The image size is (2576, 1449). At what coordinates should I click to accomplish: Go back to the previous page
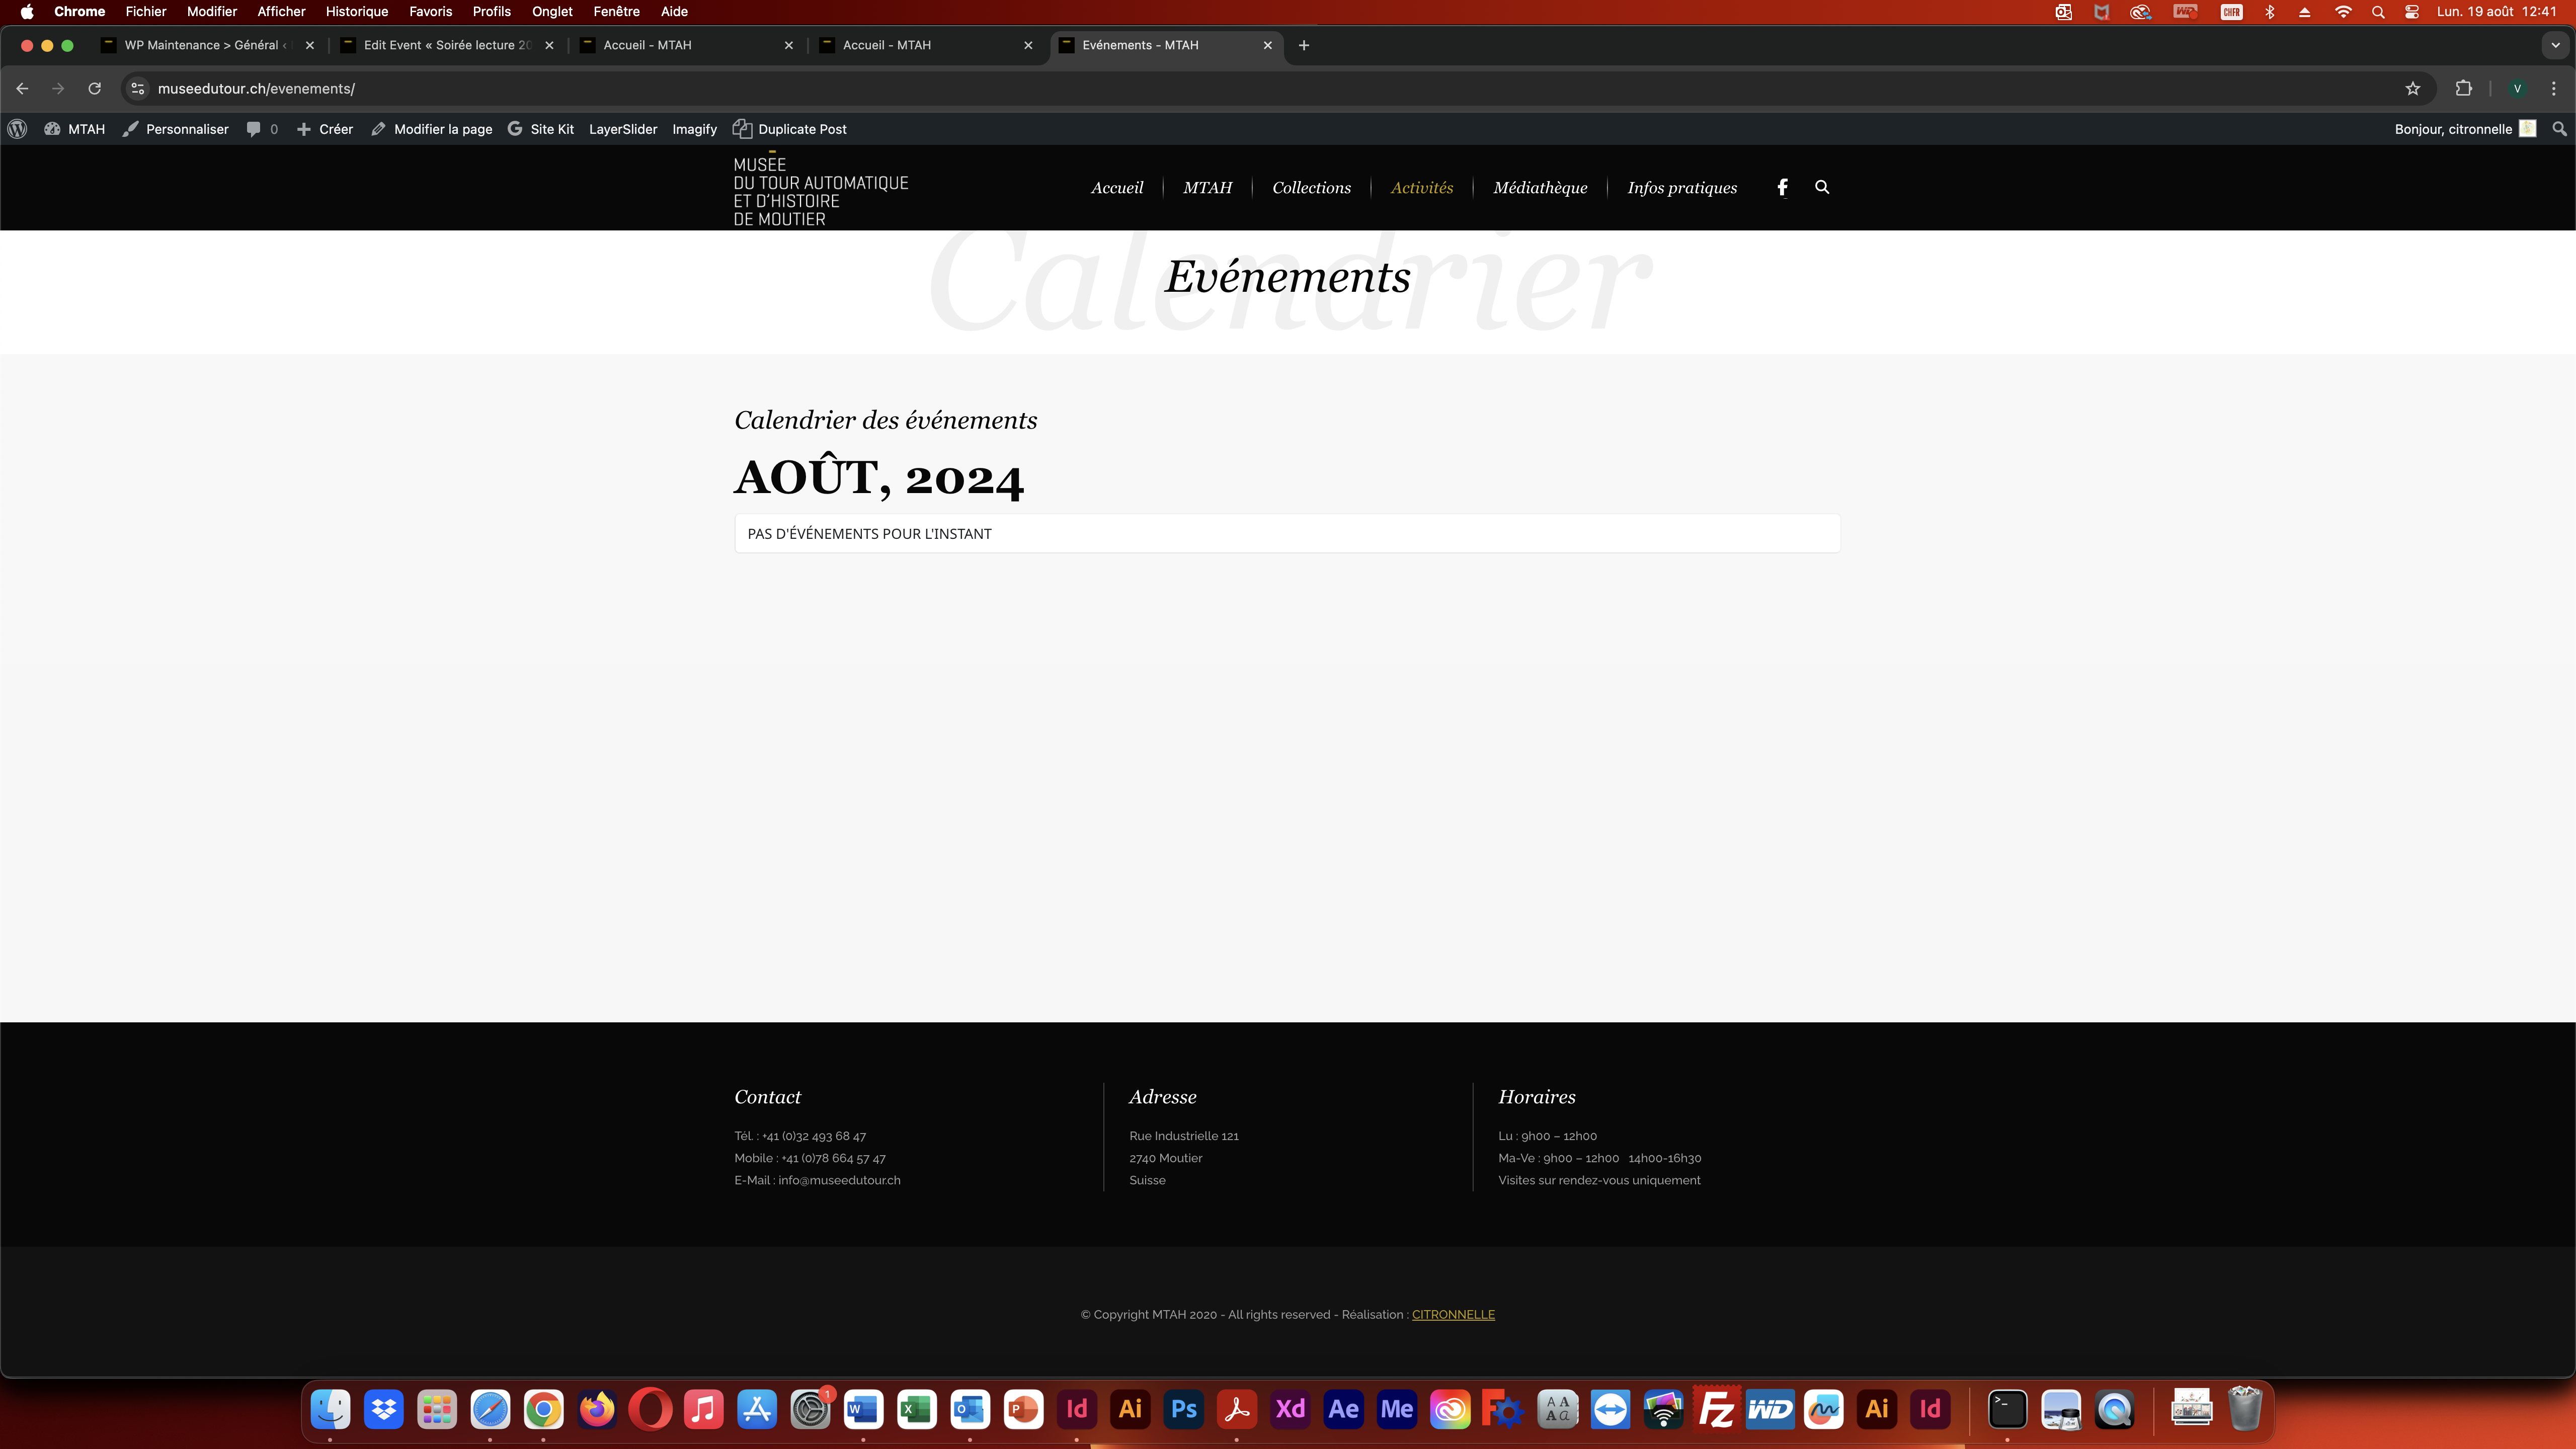coord(22,88)
